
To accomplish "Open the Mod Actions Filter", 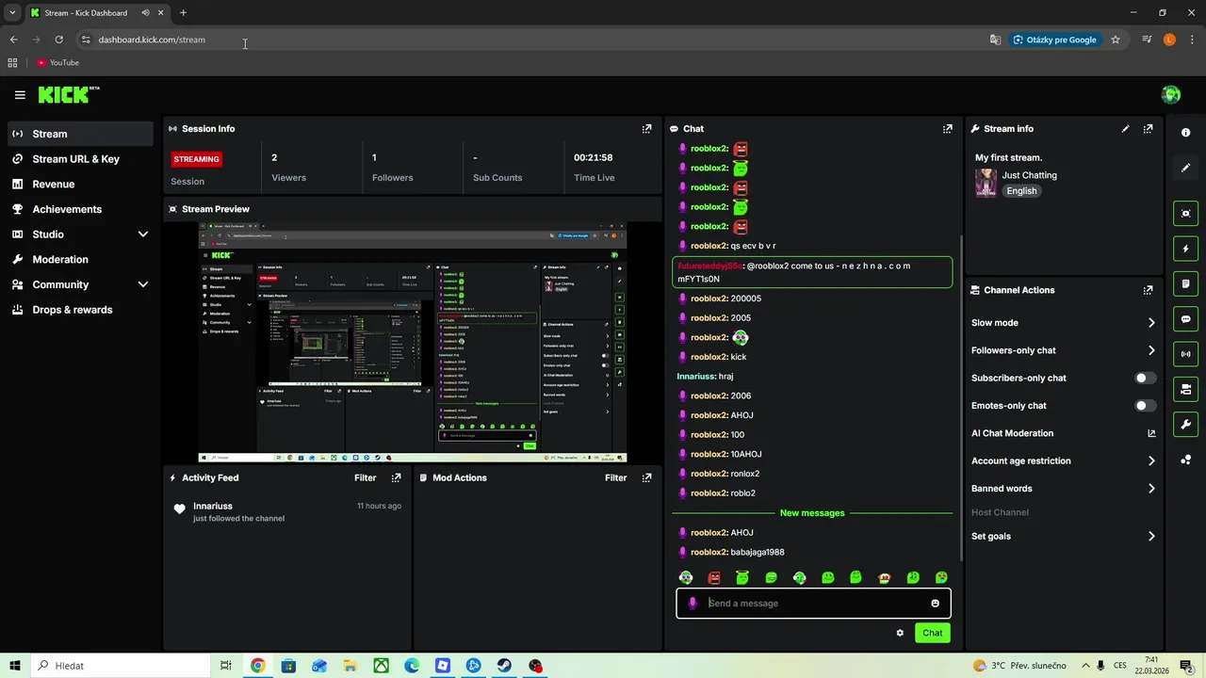I will (616, 477).
